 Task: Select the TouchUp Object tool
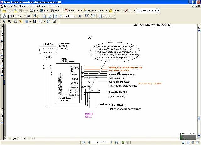tap(54, 21)
